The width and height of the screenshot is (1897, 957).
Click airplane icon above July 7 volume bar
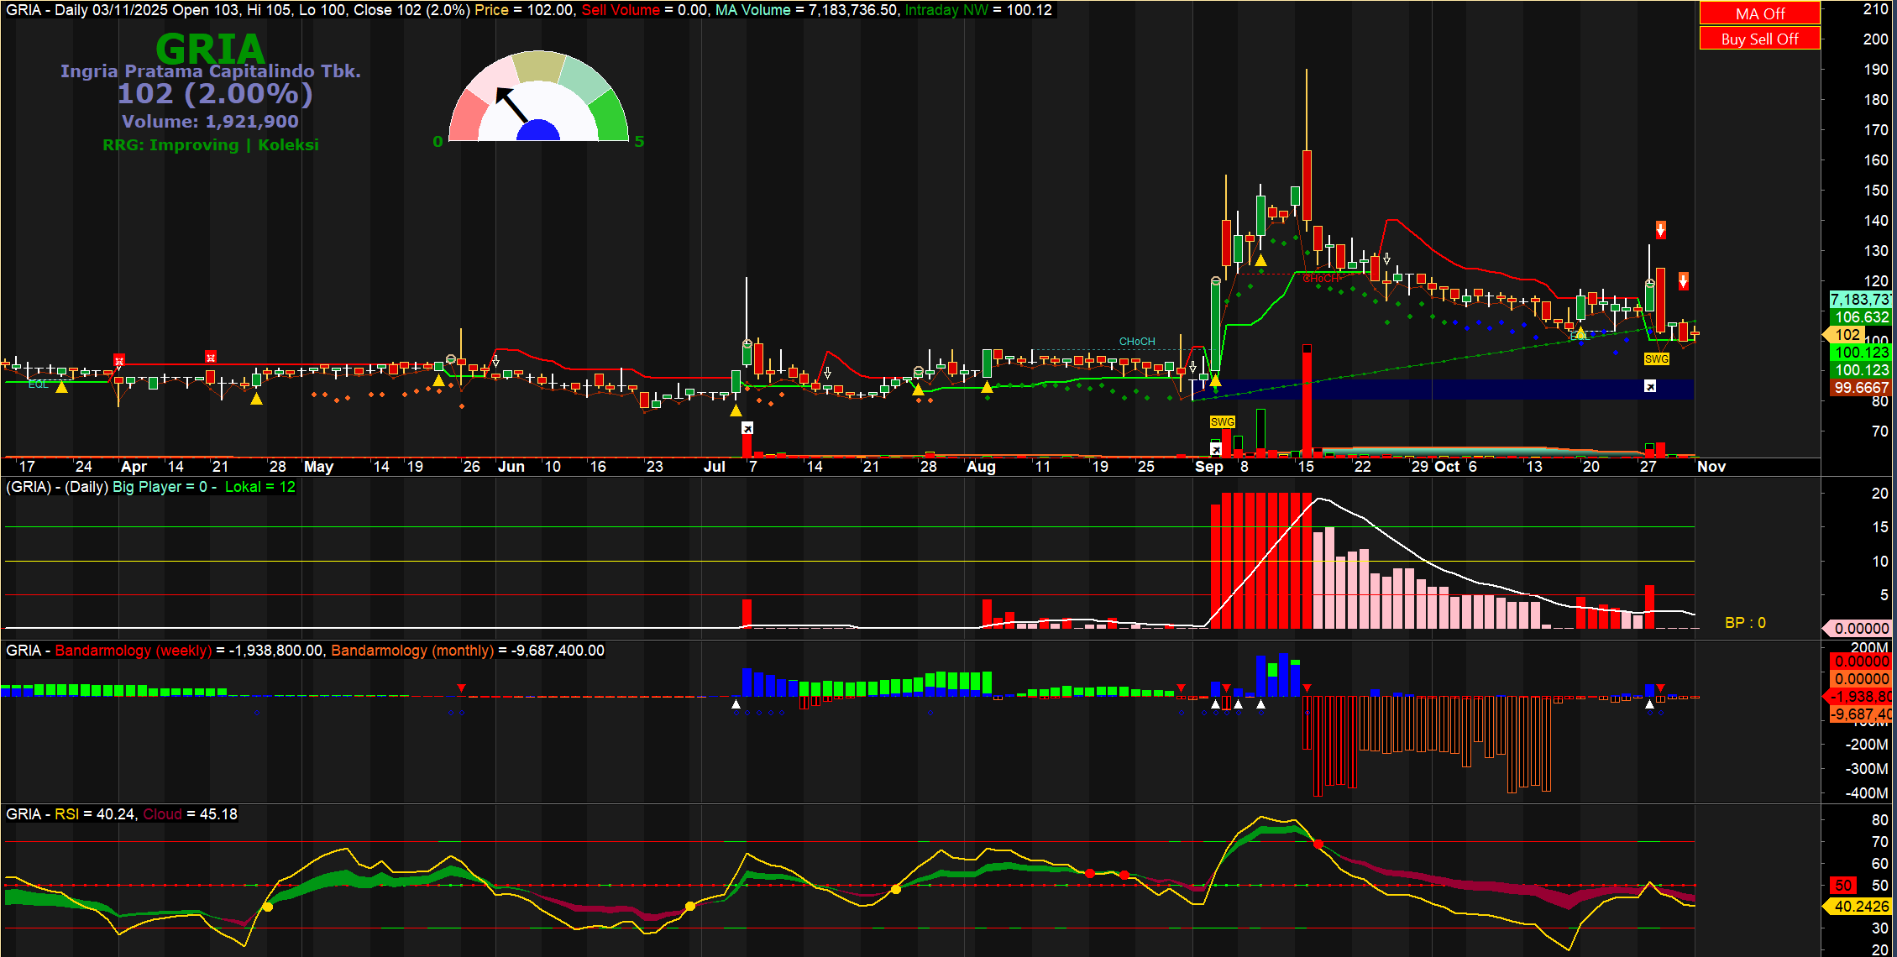tap(747, 428)
